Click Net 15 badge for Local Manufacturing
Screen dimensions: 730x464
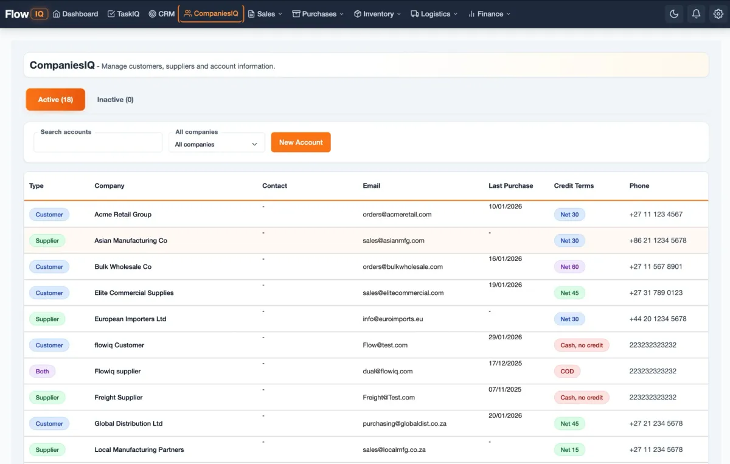click(569, 450)
